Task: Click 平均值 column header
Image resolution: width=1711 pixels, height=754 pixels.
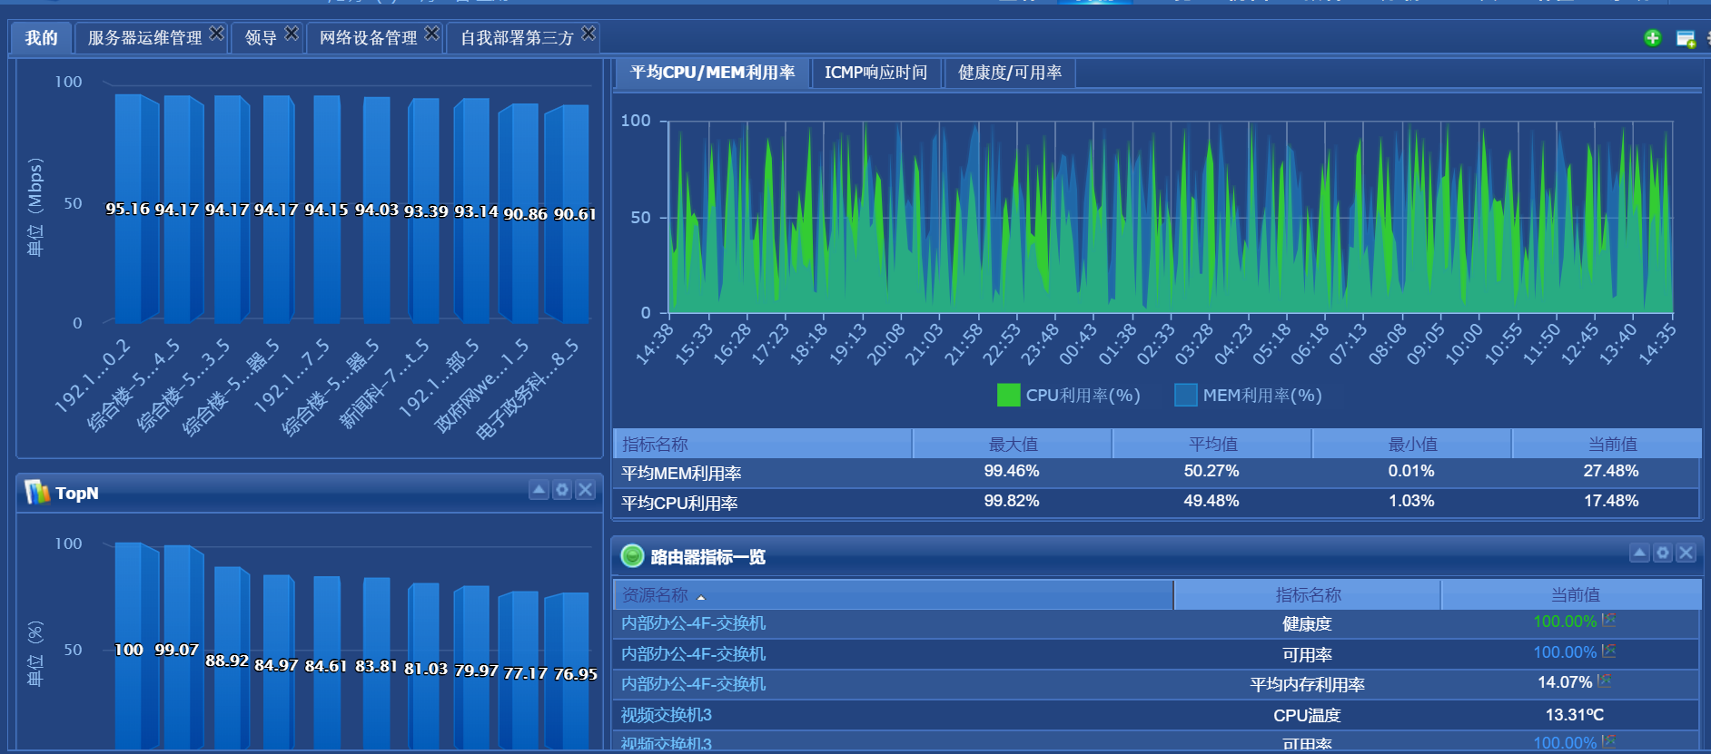Action: tap(1212, 445)
